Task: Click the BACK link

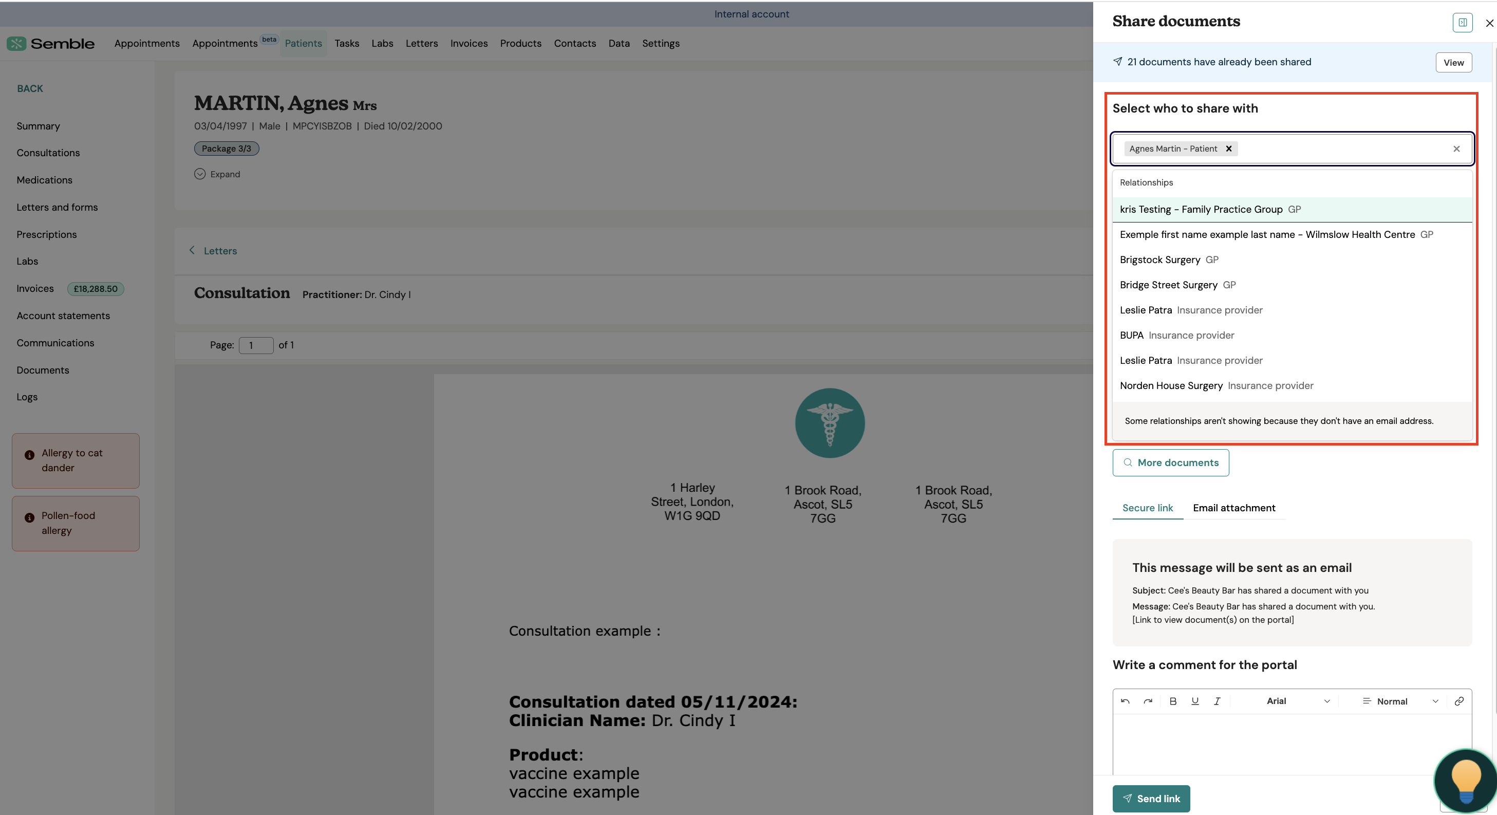Action: [x=30, y=88]
